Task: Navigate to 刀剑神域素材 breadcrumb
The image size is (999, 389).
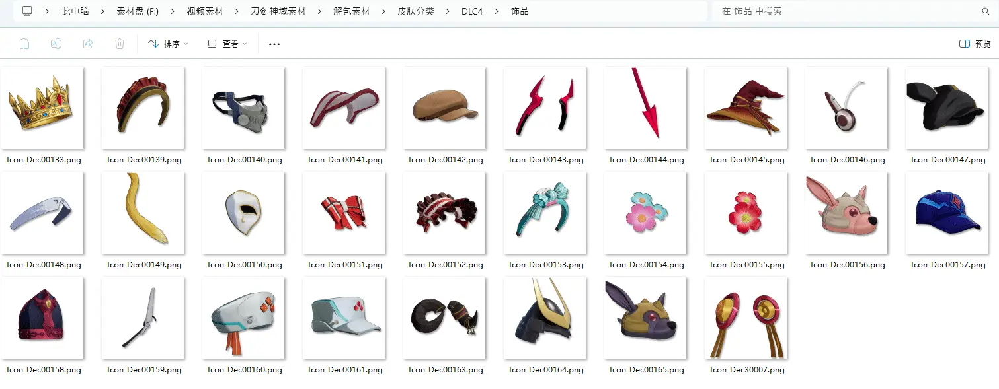Action: coord(278,11)
